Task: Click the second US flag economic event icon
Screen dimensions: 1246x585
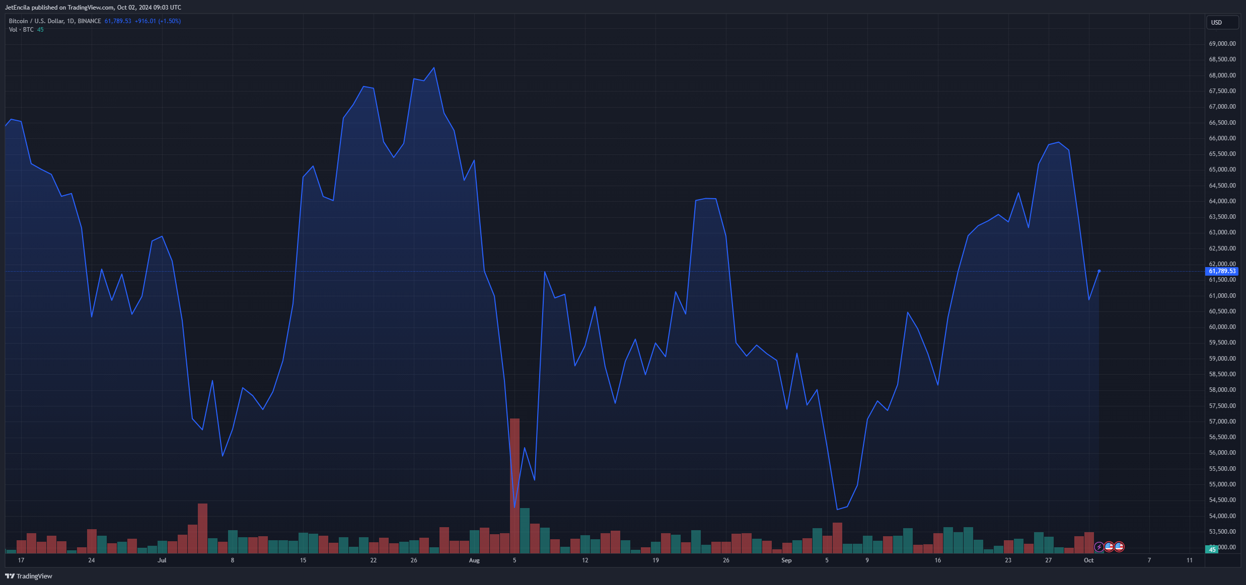Action: click(1119, 547)
